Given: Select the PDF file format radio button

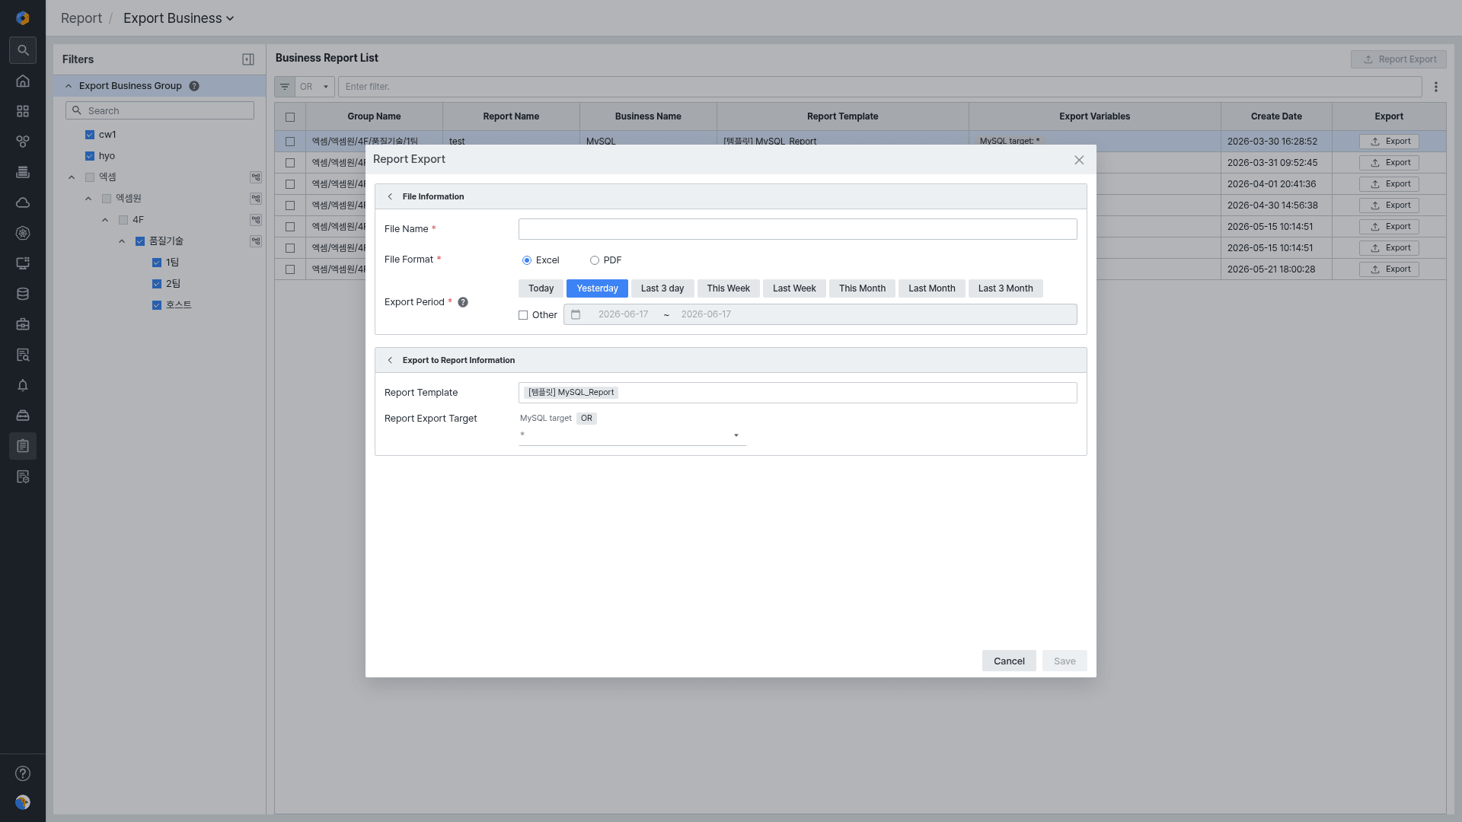Looking at the screenshot, I should click(x=595, y=260).
